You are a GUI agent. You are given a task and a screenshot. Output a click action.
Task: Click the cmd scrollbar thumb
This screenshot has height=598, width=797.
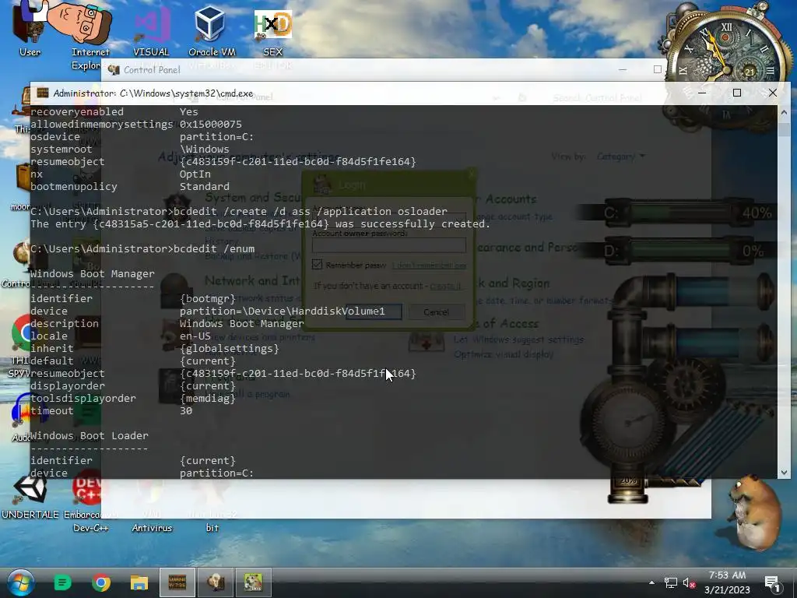783,128
